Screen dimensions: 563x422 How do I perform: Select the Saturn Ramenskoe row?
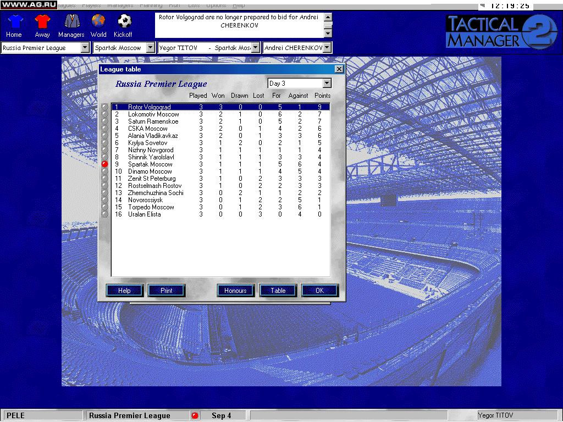(220, 121)
